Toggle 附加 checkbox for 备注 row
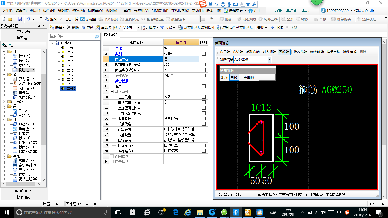This screenshot has height=218, width=388. [x=204, y=86]
